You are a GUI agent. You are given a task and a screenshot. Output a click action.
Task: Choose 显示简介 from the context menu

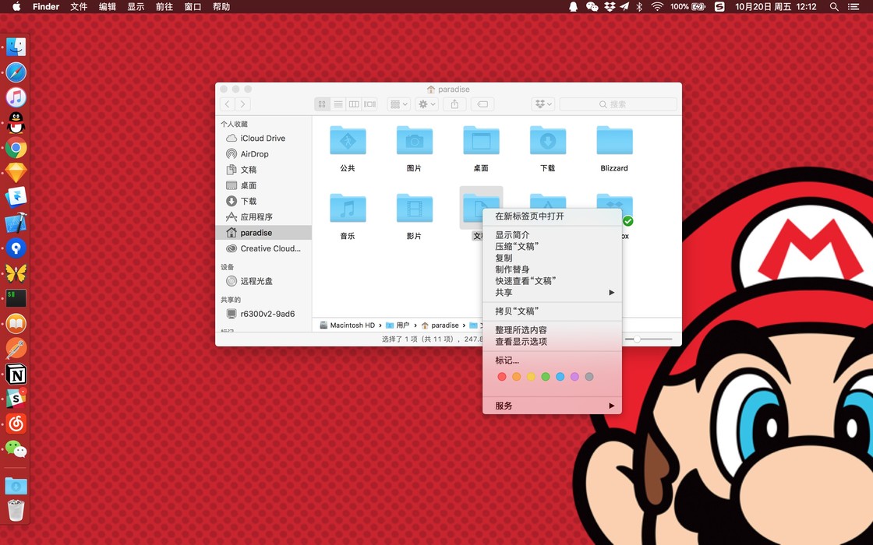512,235
